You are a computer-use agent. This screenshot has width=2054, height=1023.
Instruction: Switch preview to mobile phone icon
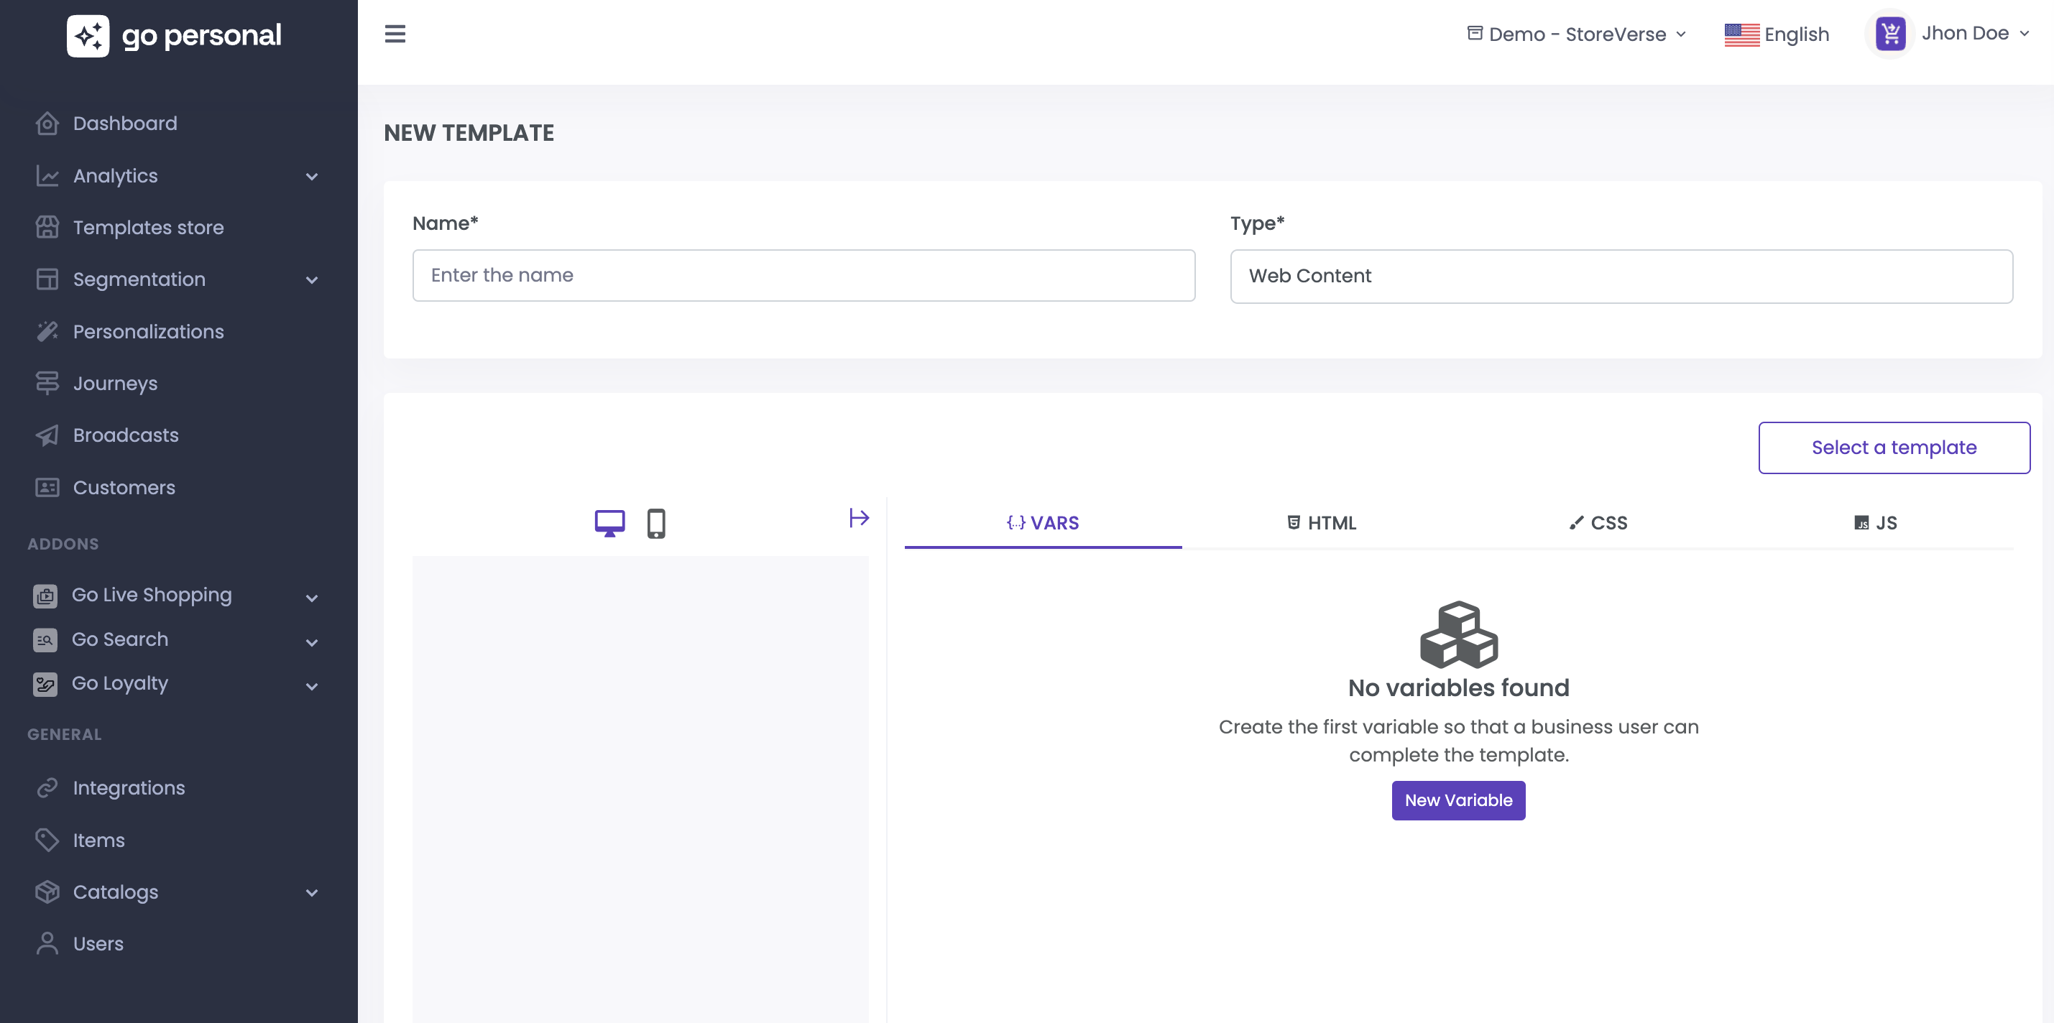click(655, 523)
